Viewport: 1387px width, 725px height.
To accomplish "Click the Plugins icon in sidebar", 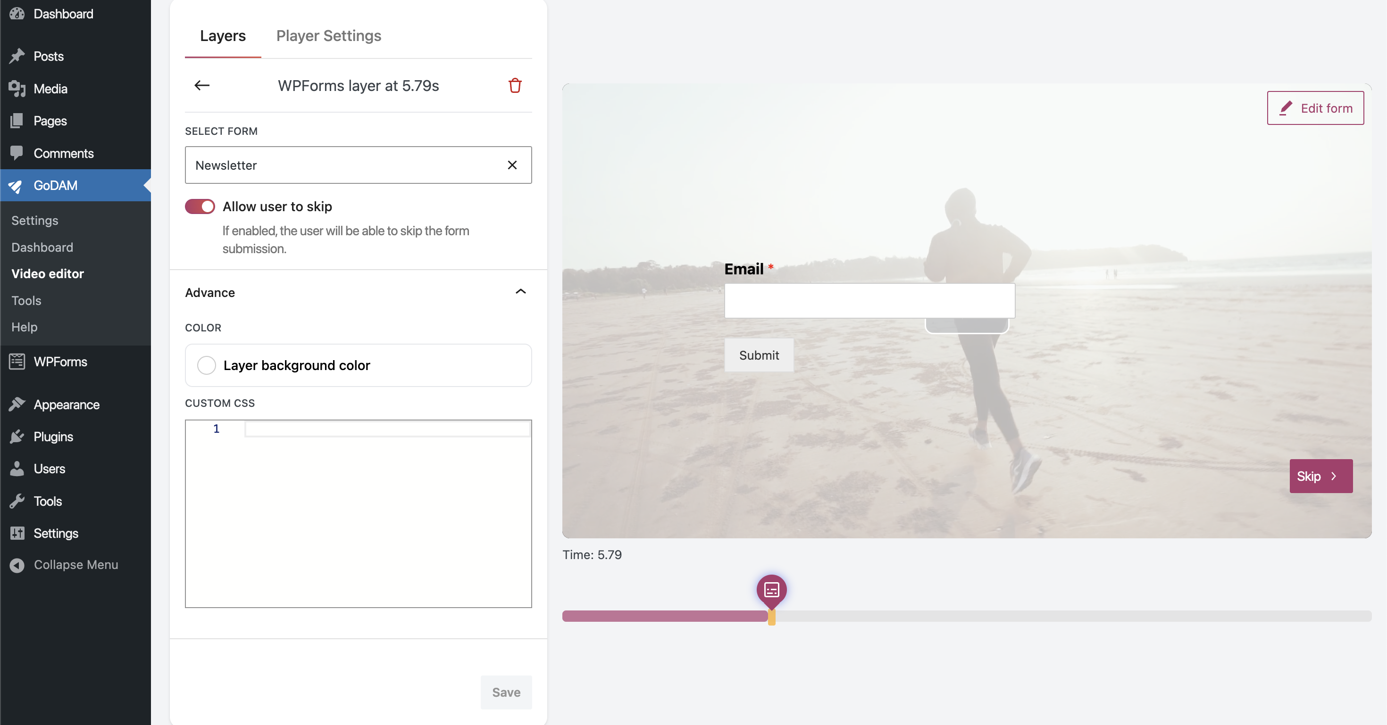I will [17, 436].
